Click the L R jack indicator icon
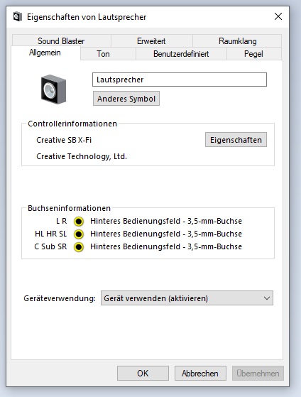 pos(79,222)
